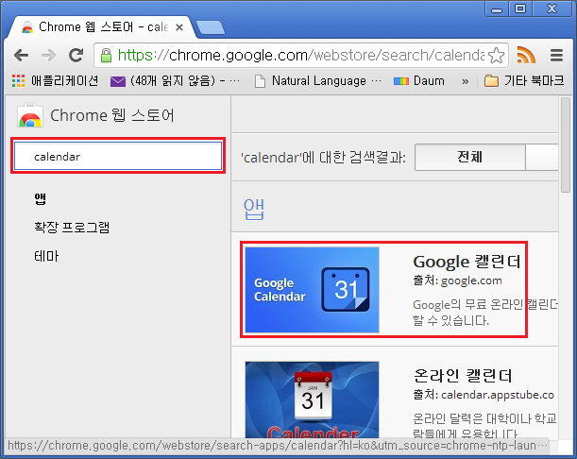
Task: Reload the page with the refresh icon
Action: pyautogui.click(x=76, y=55)
